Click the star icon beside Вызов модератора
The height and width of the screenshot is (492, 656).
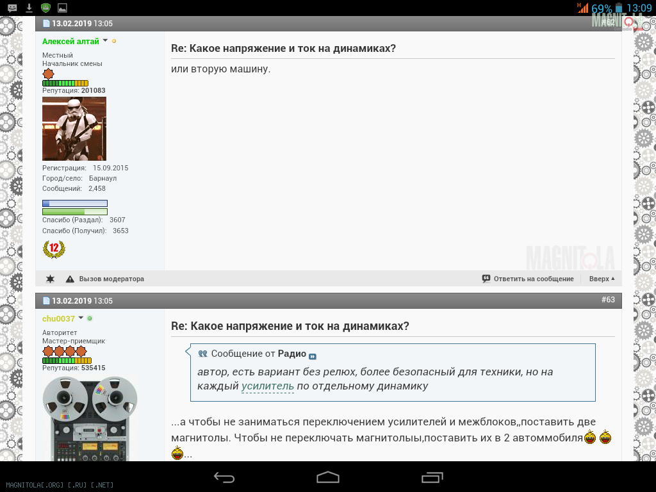(x=50, y=279)
